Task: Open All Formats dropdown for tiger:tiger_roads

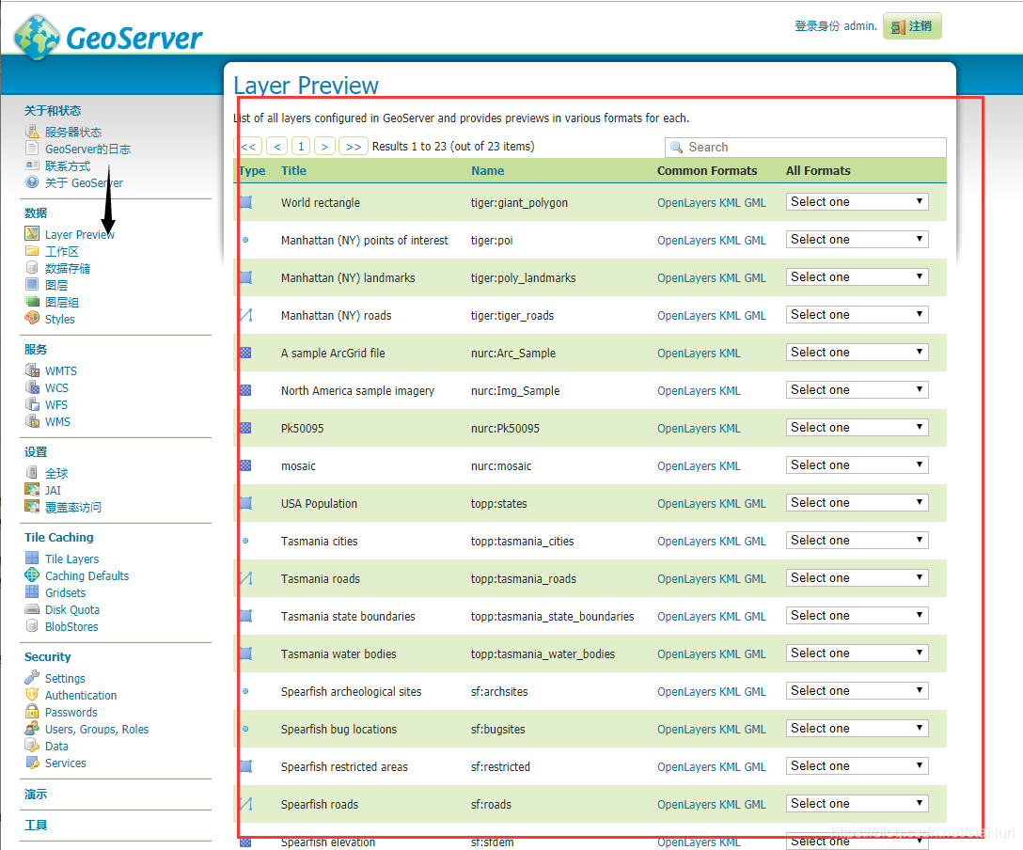Action: 857,315
